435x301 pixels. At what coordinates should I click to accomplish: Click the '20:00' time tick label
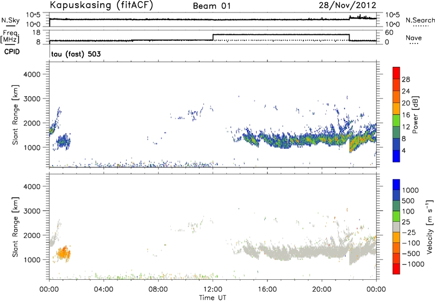[x=321, y=290]
